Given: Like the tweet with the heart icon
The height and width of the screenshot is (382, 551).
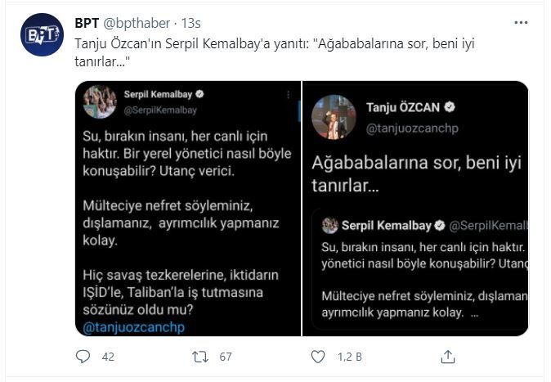Looking at the screenshot, I should point(318,357).
